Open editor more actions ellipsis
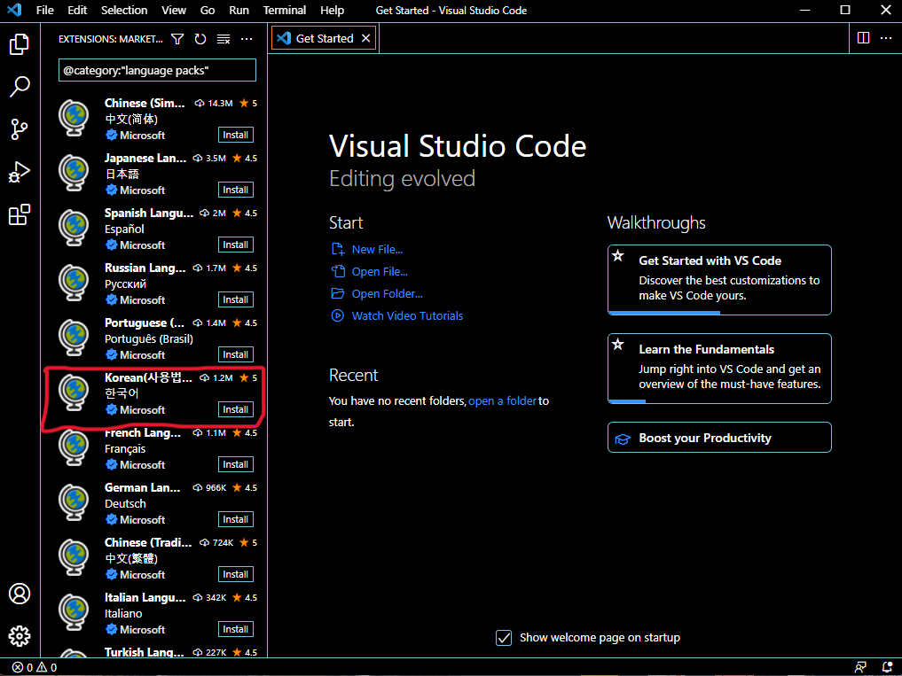The height and width of the screenshot is (676, 902). click(886, 38)
